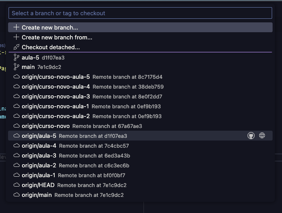
Task: Click the detached commit icon beside Checkout detached...
Action: [17, 47]
